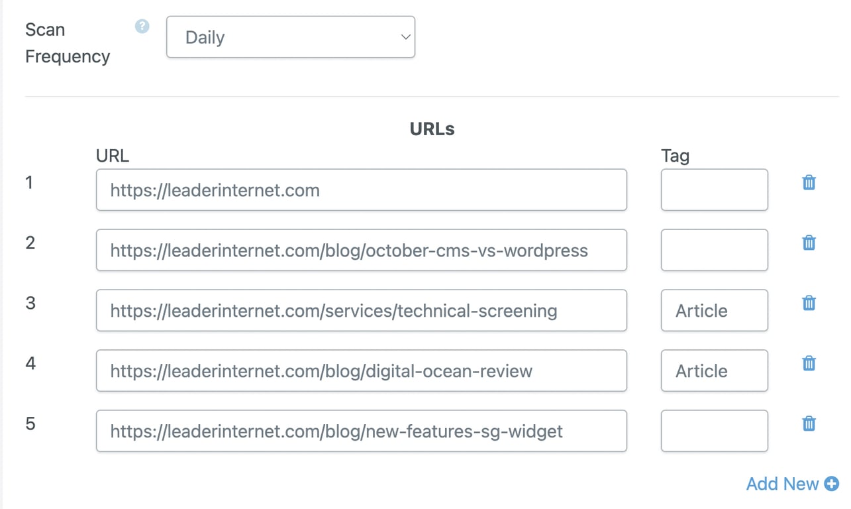Select the digital-ocean-review URL input box
Image resolution: width=851 pixels, height=509 pixels.
tap(361, 371)
